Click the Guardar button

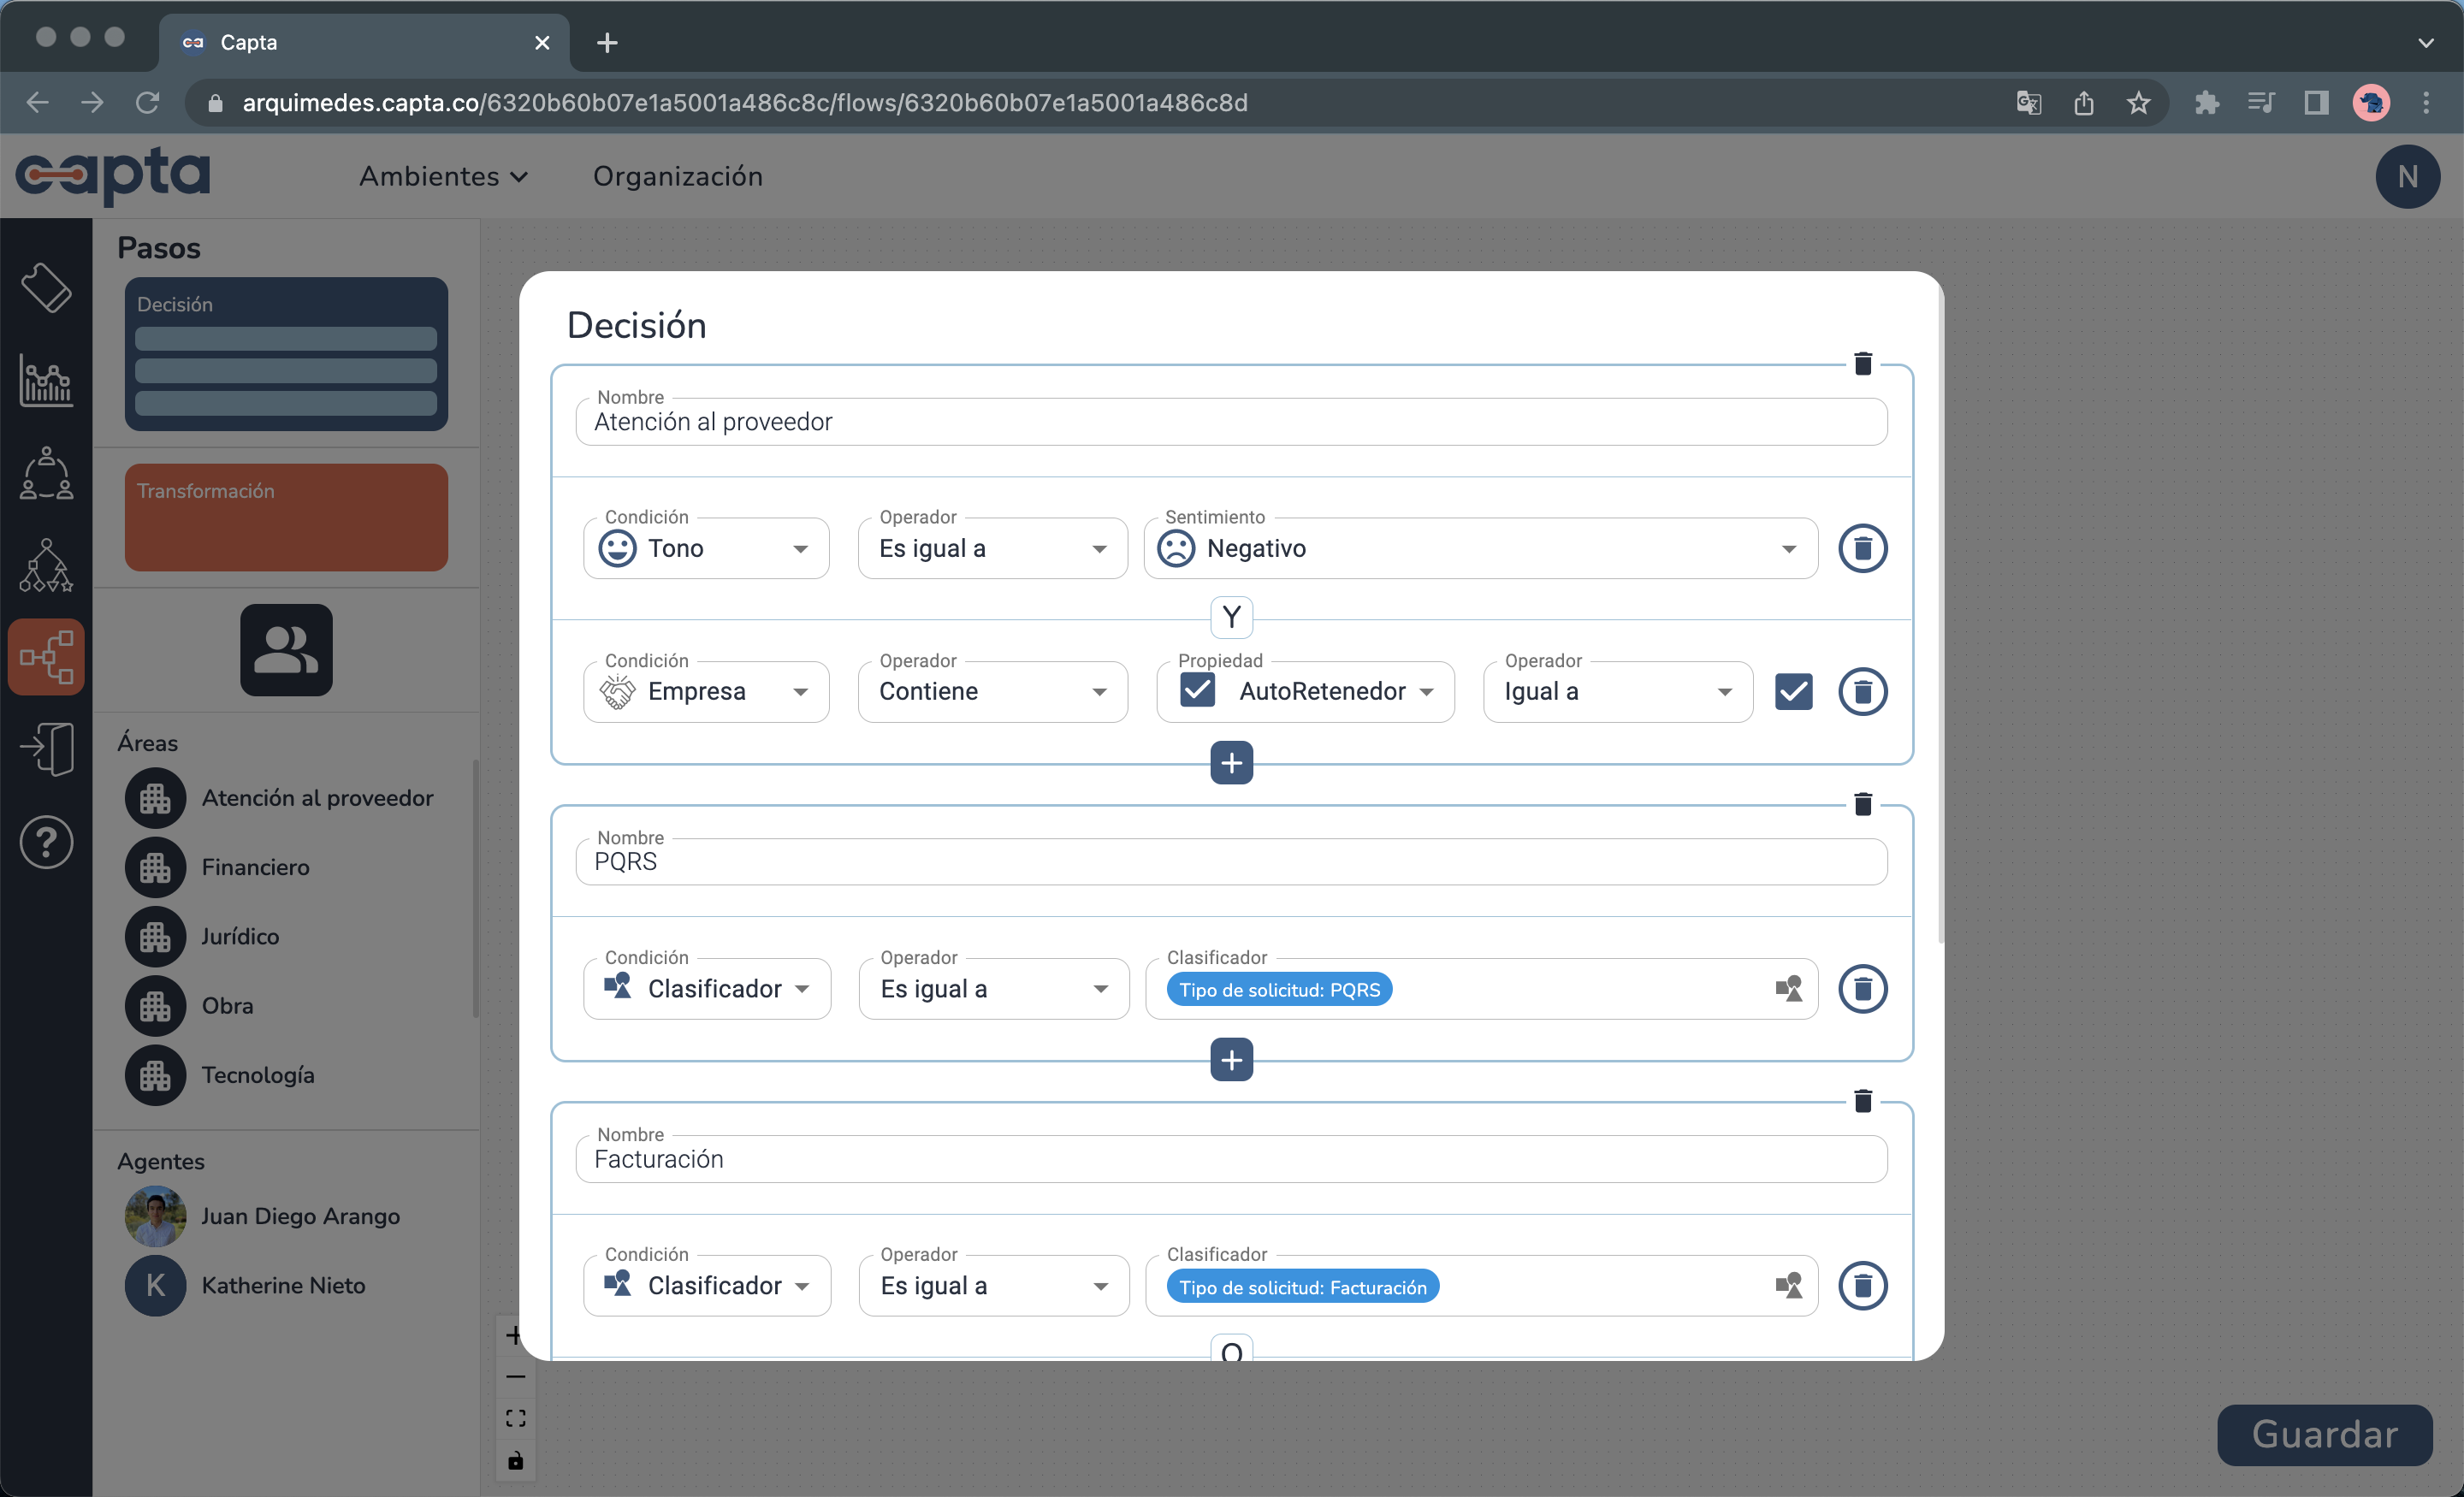(2324, 1434)
